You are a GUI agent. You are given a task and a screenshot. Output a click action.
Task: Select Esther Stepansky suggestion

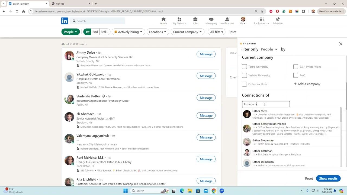coord(292,142)
